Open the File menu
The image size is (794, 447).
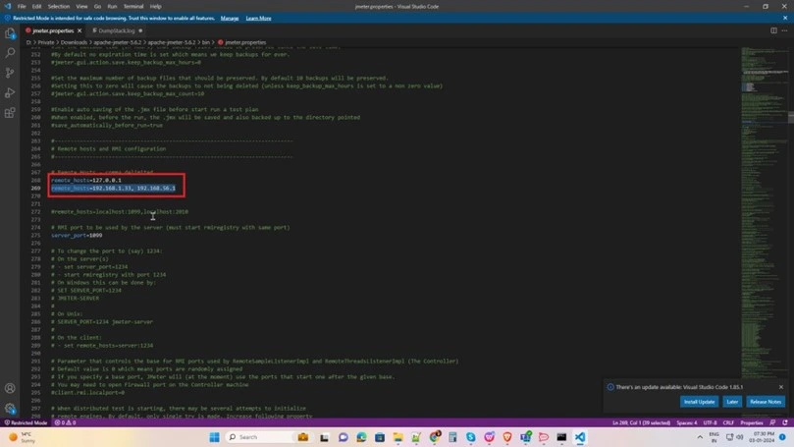coord(22,7)
